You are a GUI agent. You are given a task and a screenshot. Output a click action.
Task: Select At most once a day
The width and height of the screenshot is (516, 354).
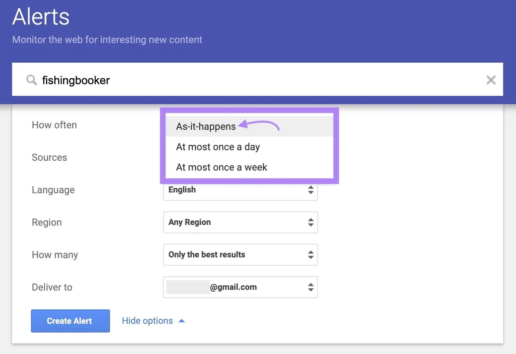tap(249, 147)
